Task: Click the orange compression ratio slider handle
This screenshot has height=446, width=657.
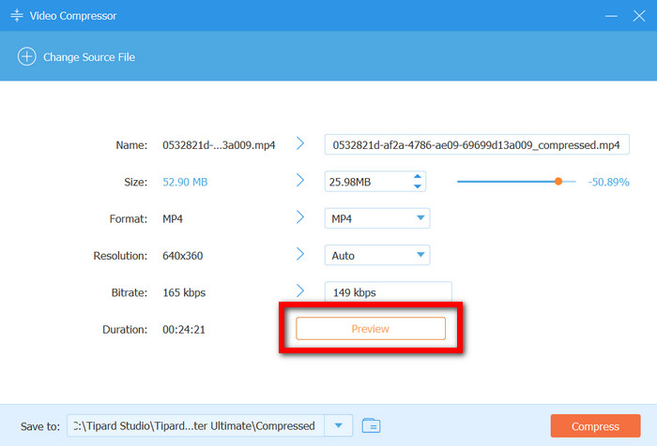Action: [x=558, y=181]
